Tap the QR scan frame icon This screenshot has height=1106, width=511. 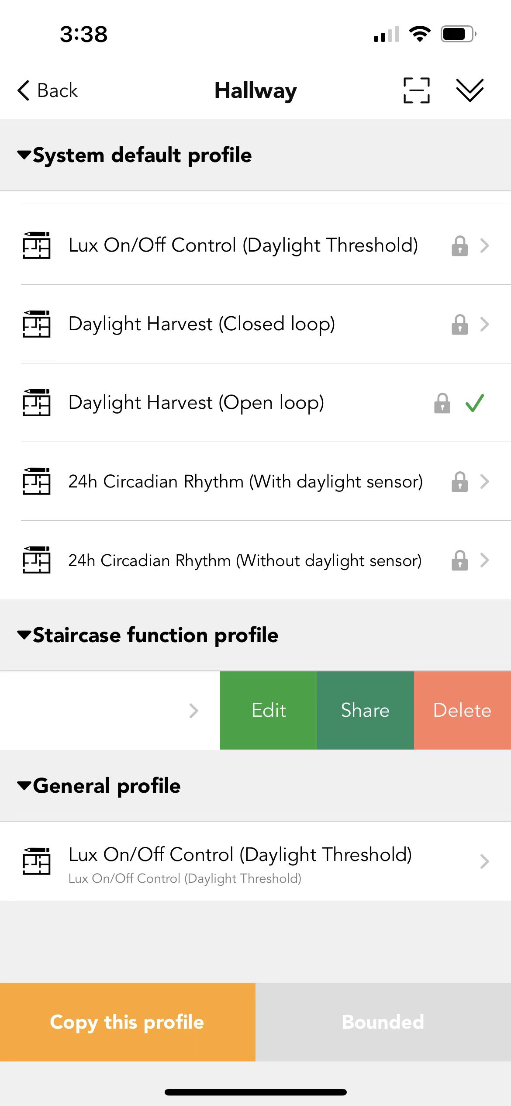pyautogui.click(x=416, y=90)
